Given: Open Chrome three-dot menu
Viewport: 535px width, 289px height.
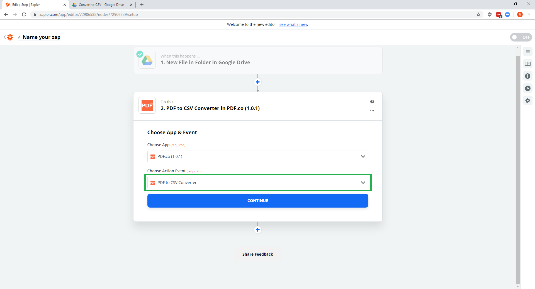Looking at the screenshot, I should coord(529,14).
